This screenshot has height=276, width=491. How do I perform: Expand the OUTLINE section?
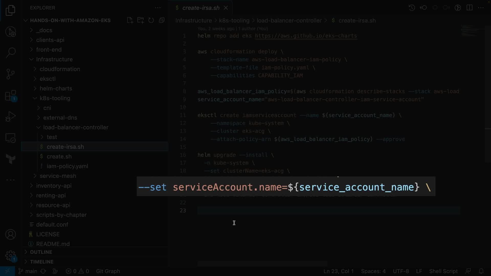click(41, 252)
